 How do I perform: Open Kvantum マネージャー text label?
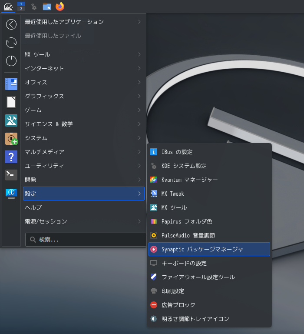(189, 180)
